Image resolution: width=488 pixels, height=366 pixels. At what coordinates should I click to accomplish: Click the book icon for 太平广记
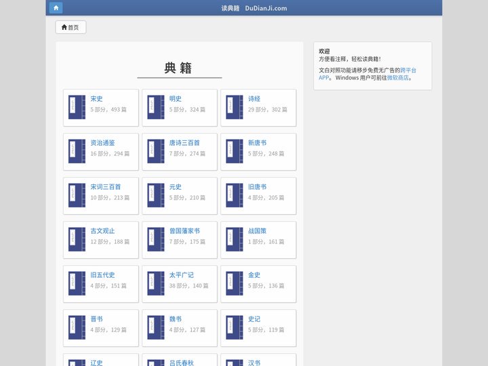pos(156,283)
